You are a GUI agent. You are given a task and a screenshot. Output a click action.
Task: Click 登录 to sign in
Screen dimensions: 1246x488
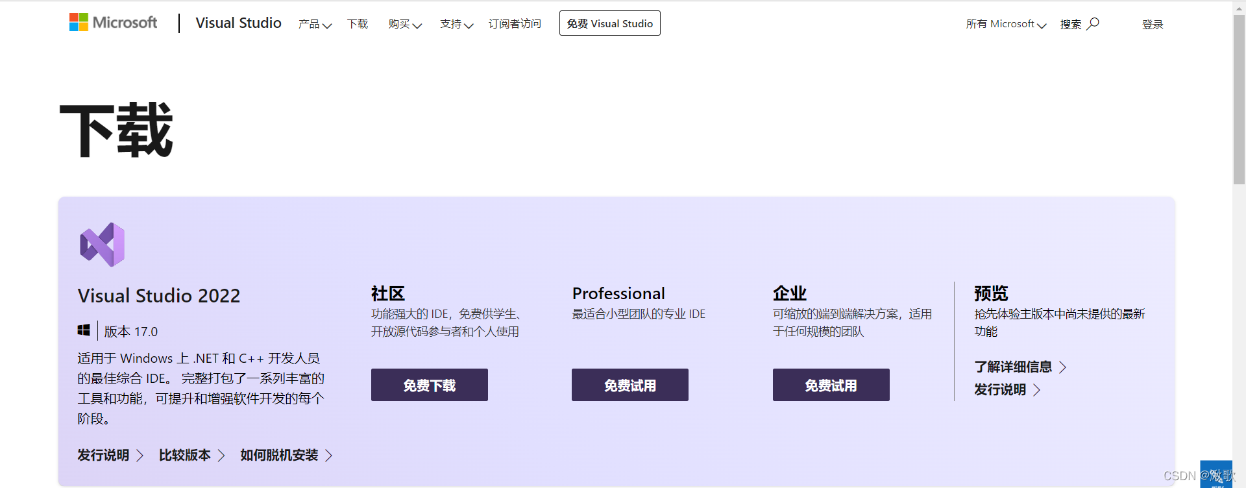point(1153,25)
